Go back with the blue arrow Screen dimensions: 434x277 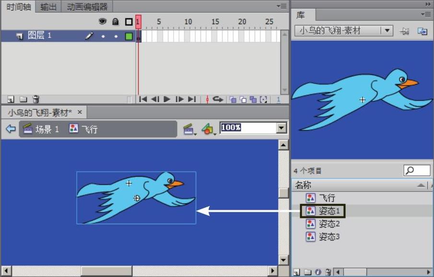tap(11, 129)
